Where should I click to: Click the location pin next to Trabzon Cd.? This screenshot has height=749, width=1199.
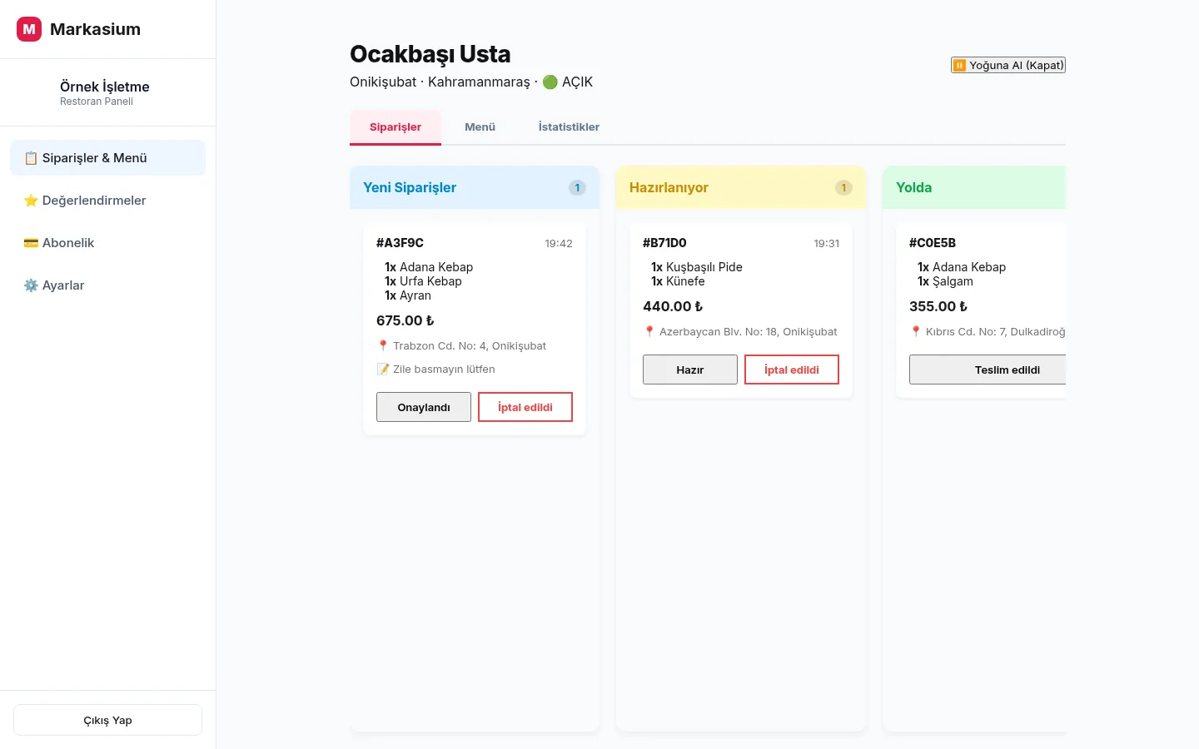point(383,345)
